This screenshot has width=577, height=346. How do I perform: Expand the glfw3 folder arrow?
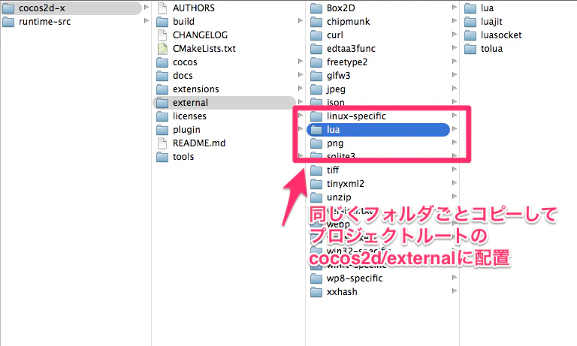point(455,75)
